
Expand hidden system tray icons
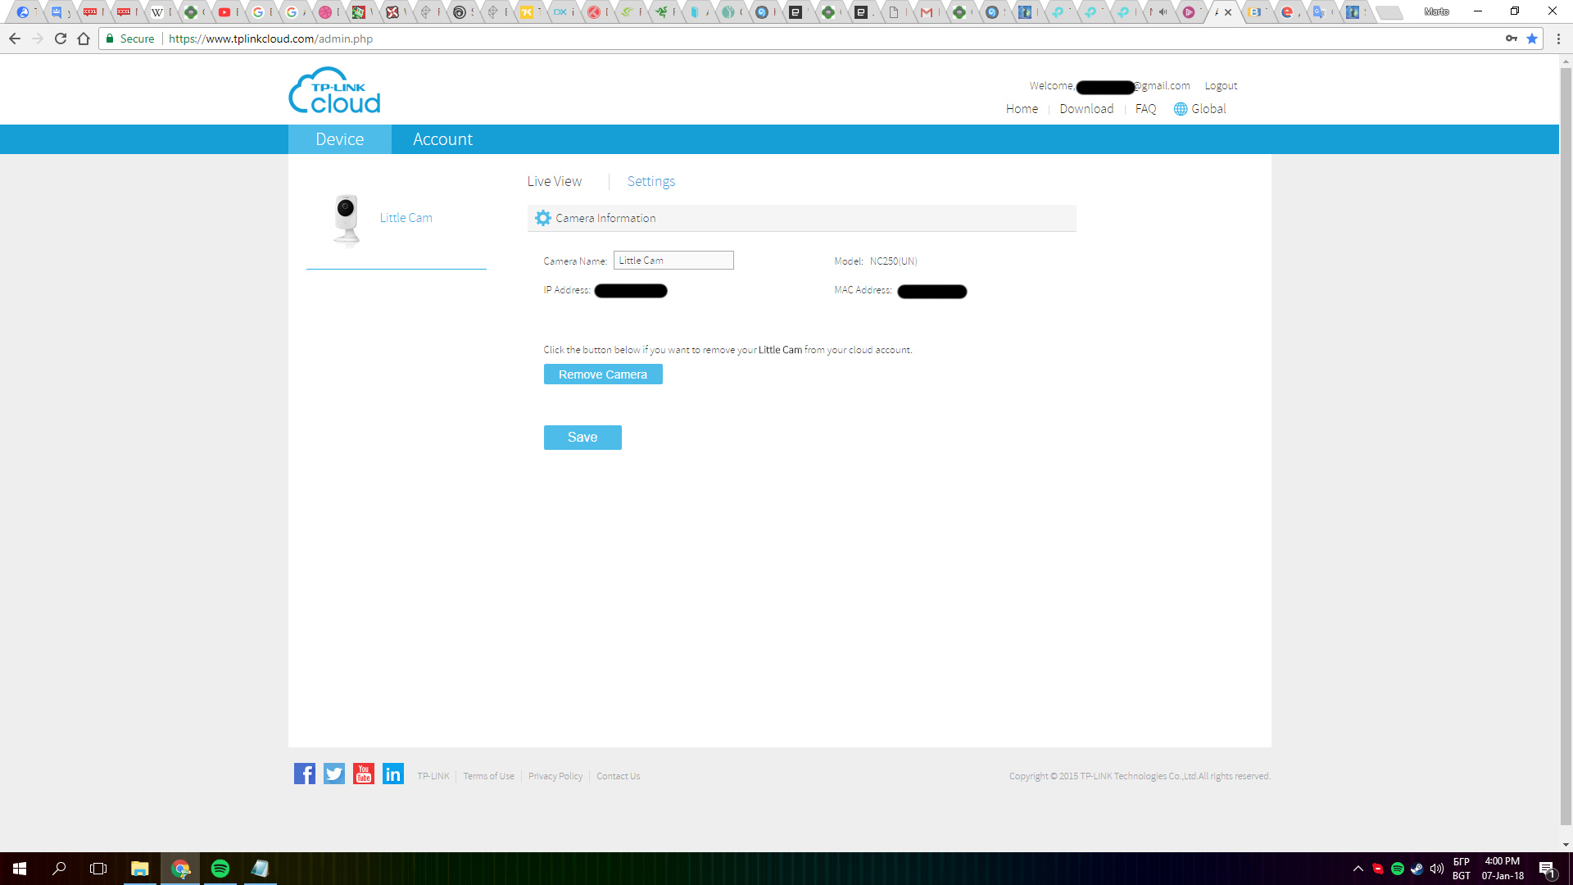click(x=1358, y=869)
